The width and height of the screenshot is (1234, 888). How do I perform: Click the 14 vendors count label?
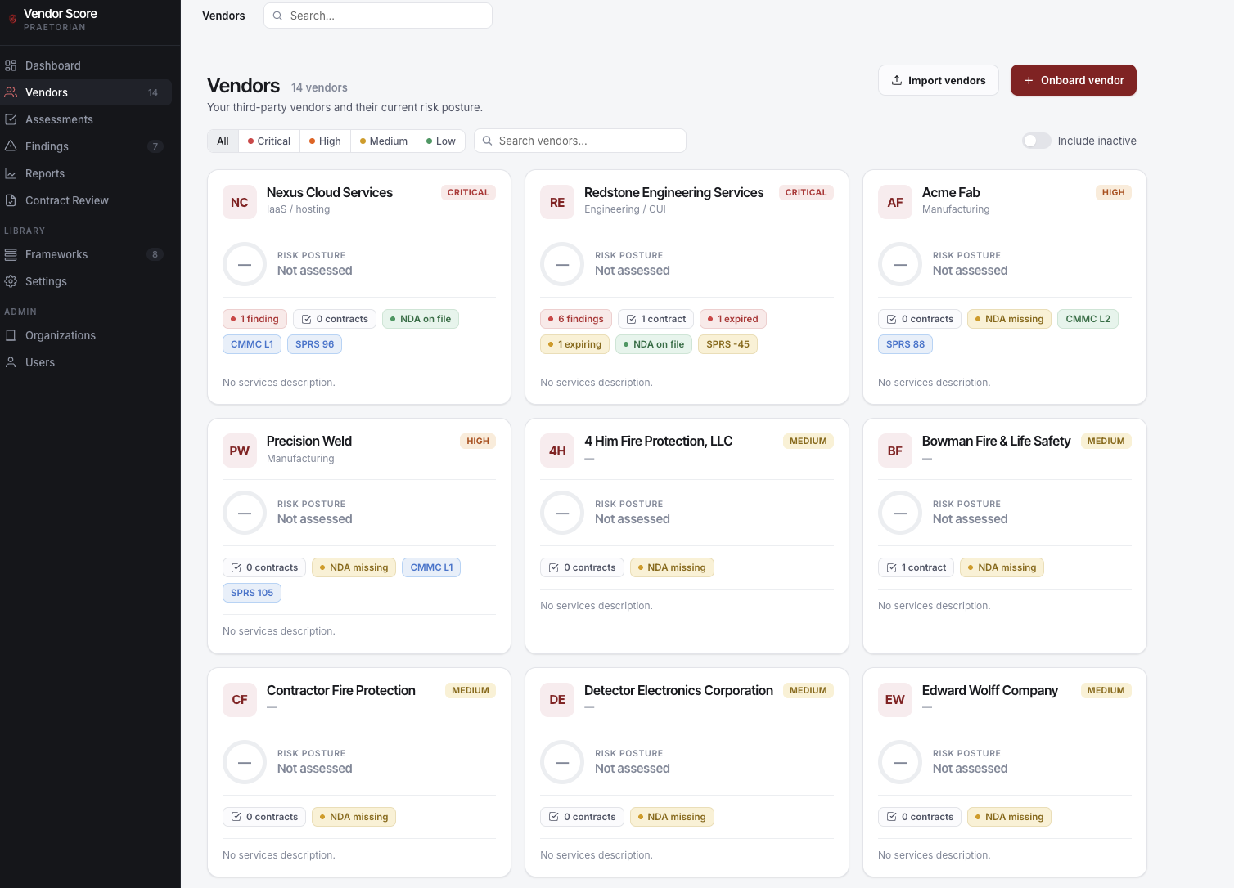(319, 87)
